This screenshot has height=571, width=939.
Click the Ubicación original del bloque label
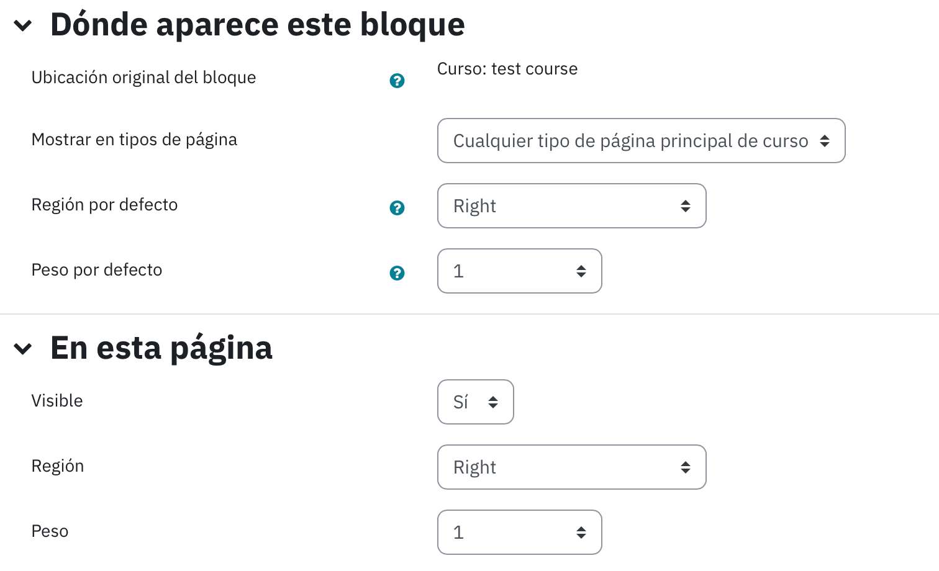143,78
